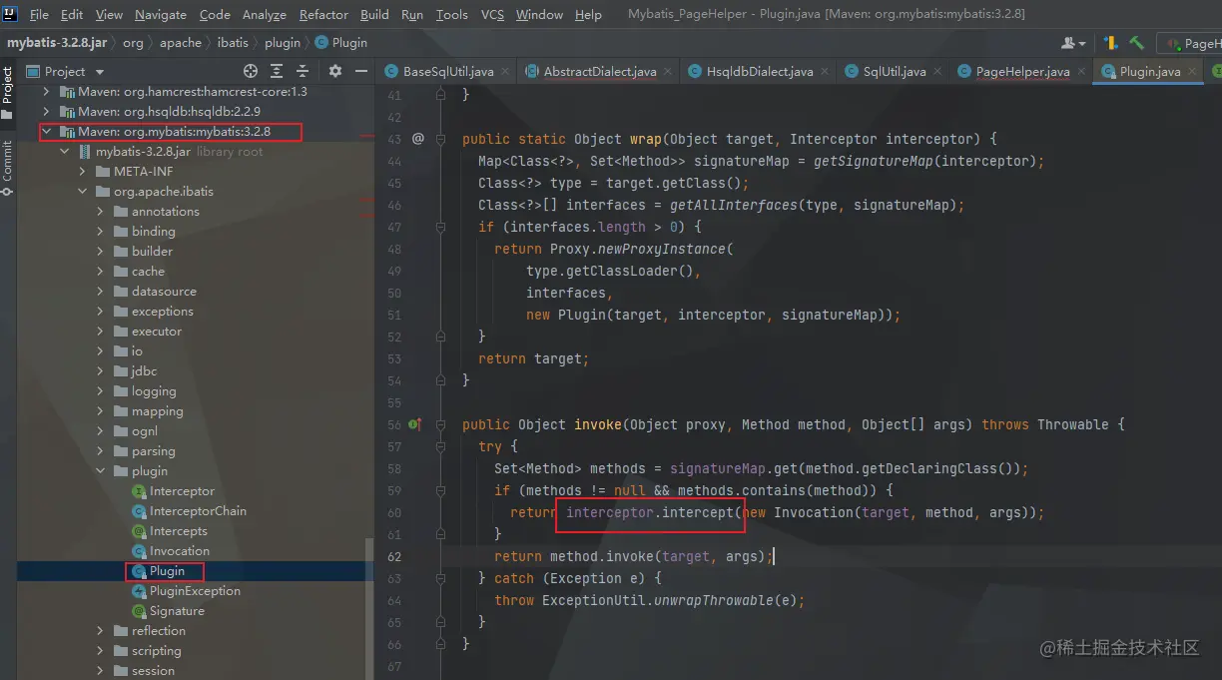Click the locate current file crosshair icon
This screenshot has width=1222, height=680.
251,71
